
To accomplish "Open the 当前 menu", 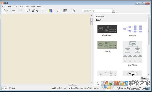I will (x=27, y=7).
